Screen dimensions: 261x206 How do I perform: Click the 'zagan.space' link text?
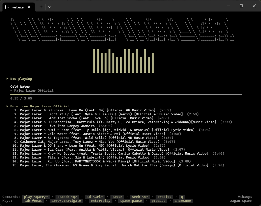point(241,201)
